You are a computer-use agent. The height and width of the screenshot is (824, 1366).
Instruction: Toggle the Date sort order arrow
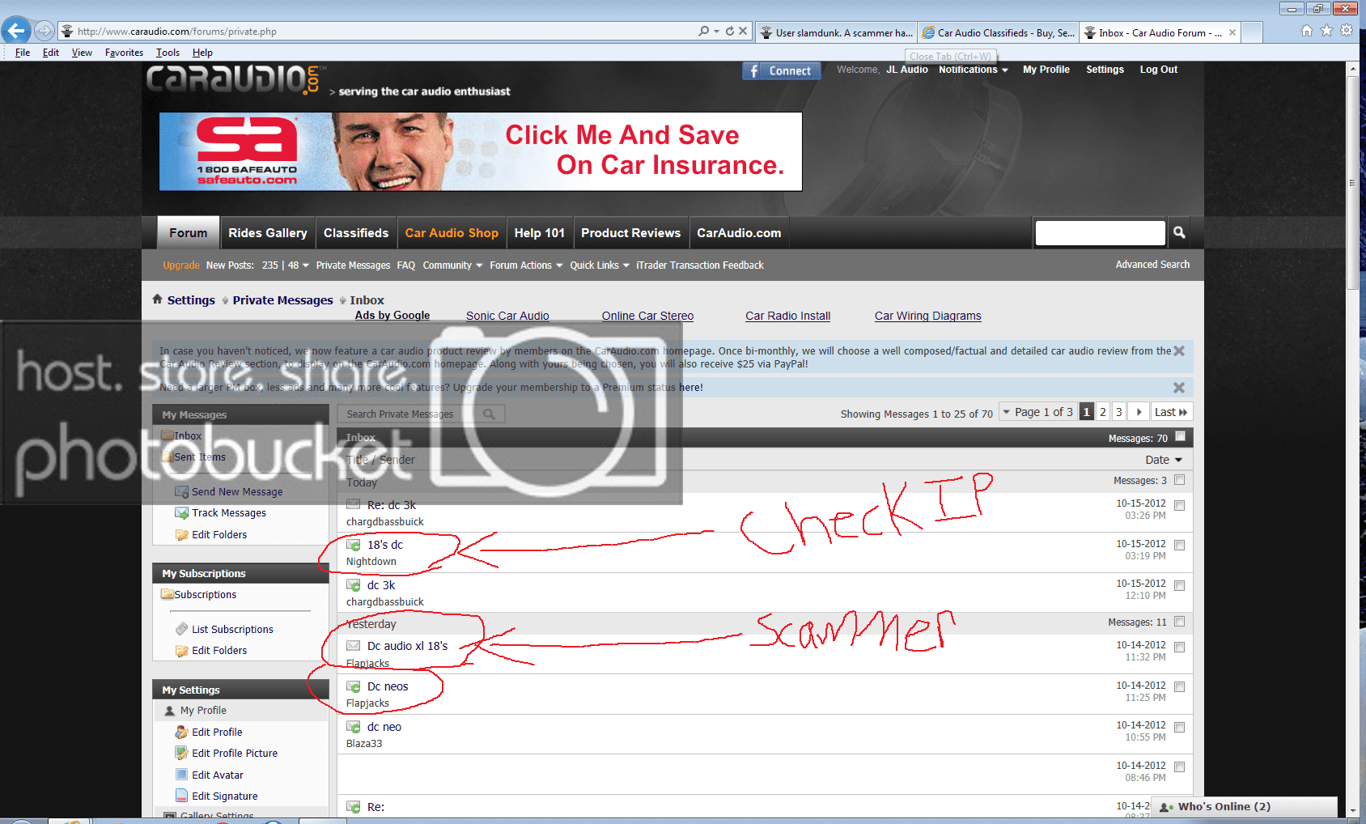point(1178,460)
